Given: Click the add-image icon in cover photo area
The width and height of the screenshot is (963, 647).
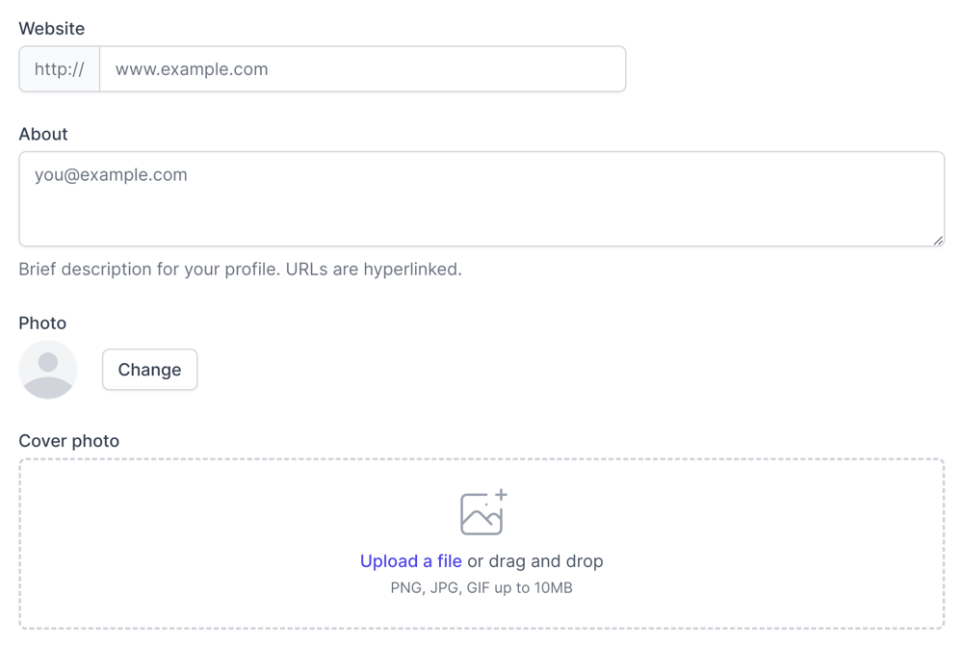Looking at the screenshot, I should coord(481,515).
